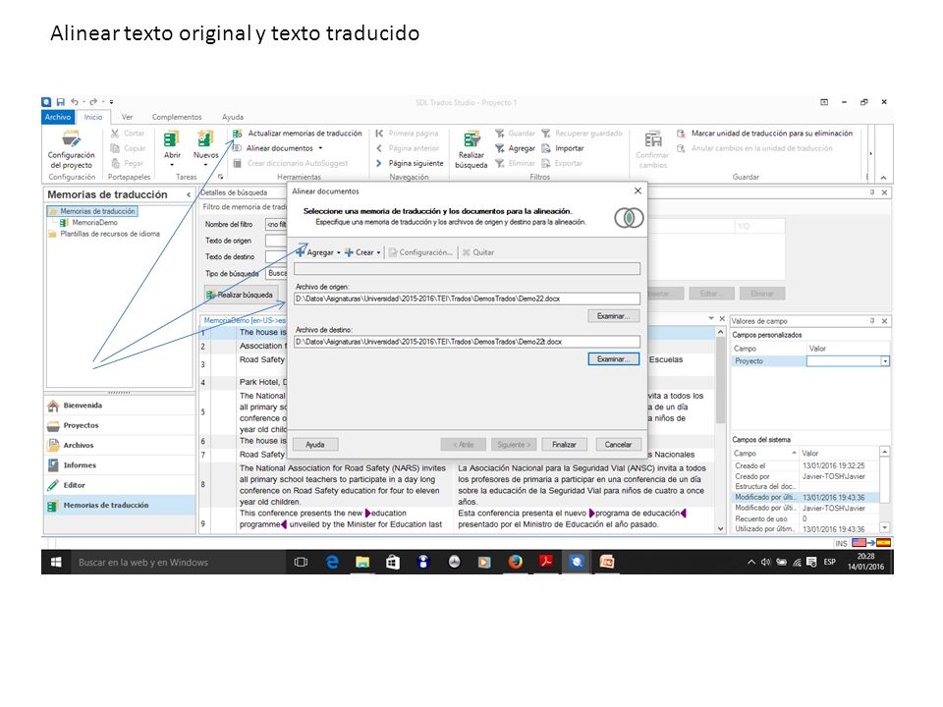Screen dimensions: 943x707
Task: Close the Alinear documentos dialog
Action: tap(638, 191)
